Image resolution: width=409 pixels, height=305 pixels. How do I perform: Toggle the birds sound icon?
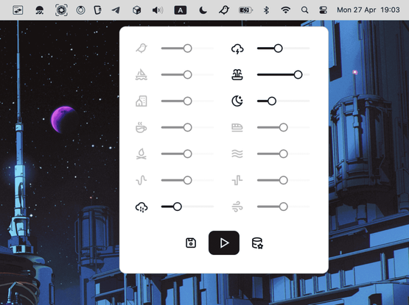(x=141, y=49)
